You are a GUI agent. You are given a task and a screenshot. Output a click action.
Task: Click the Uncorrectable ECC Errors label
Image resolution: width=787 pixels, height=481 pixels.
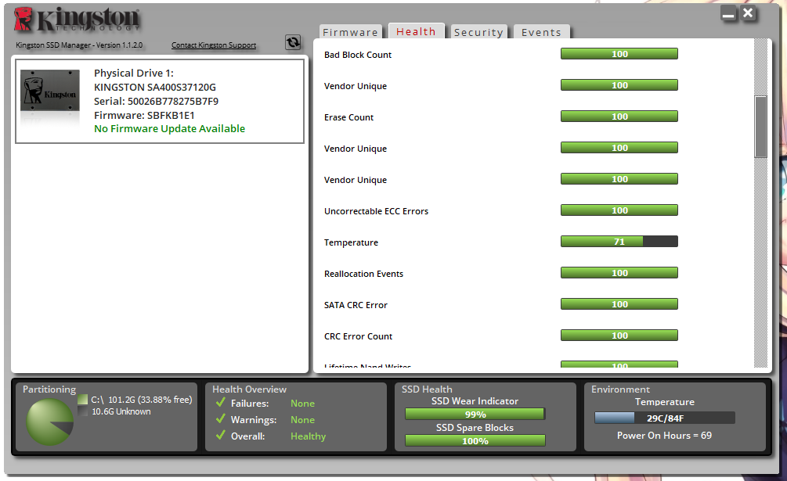coord(377,211)
